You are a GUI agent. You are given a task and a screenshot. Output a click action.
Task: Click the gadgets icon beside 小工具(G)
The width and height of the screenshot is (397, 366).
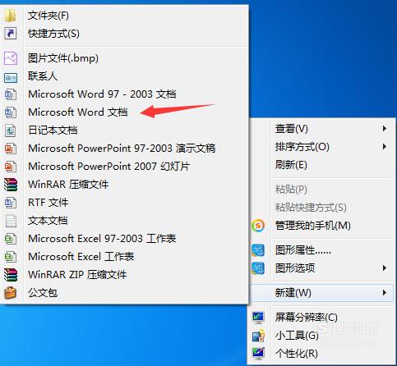point(258,336)
